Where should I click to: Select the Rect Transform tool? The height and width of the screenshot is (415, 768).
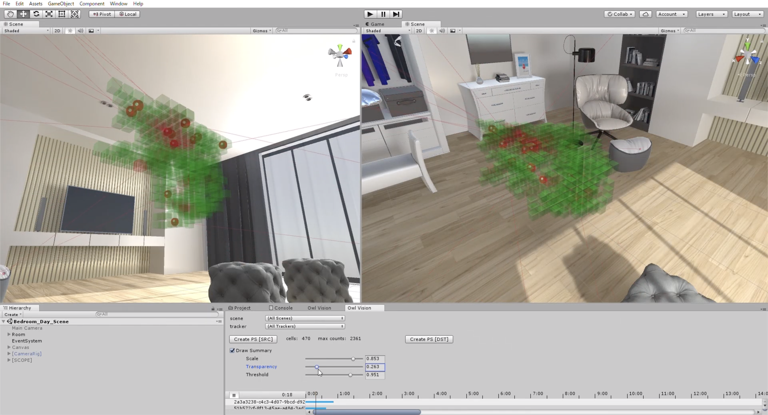coord(62,14)
